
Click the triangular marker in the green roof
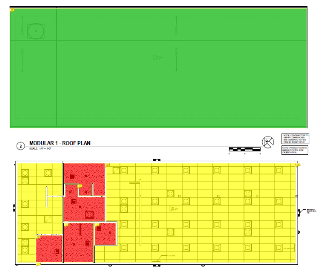point(157,58)
